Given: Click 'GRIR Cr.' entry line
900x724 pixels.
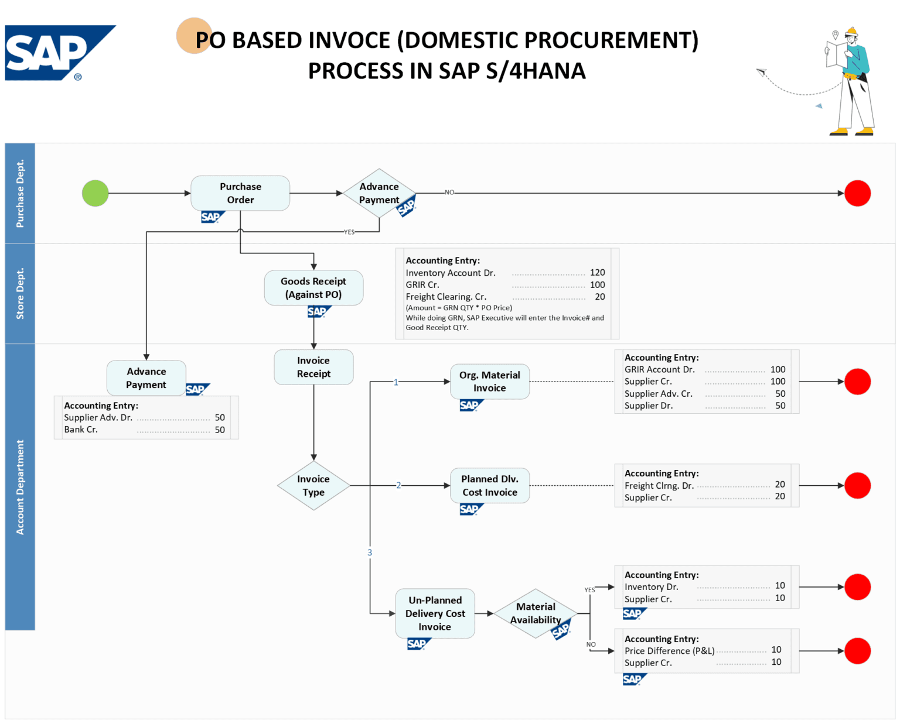Looking at the screenshot, I should pyautogui.click(x=505, y=285).
